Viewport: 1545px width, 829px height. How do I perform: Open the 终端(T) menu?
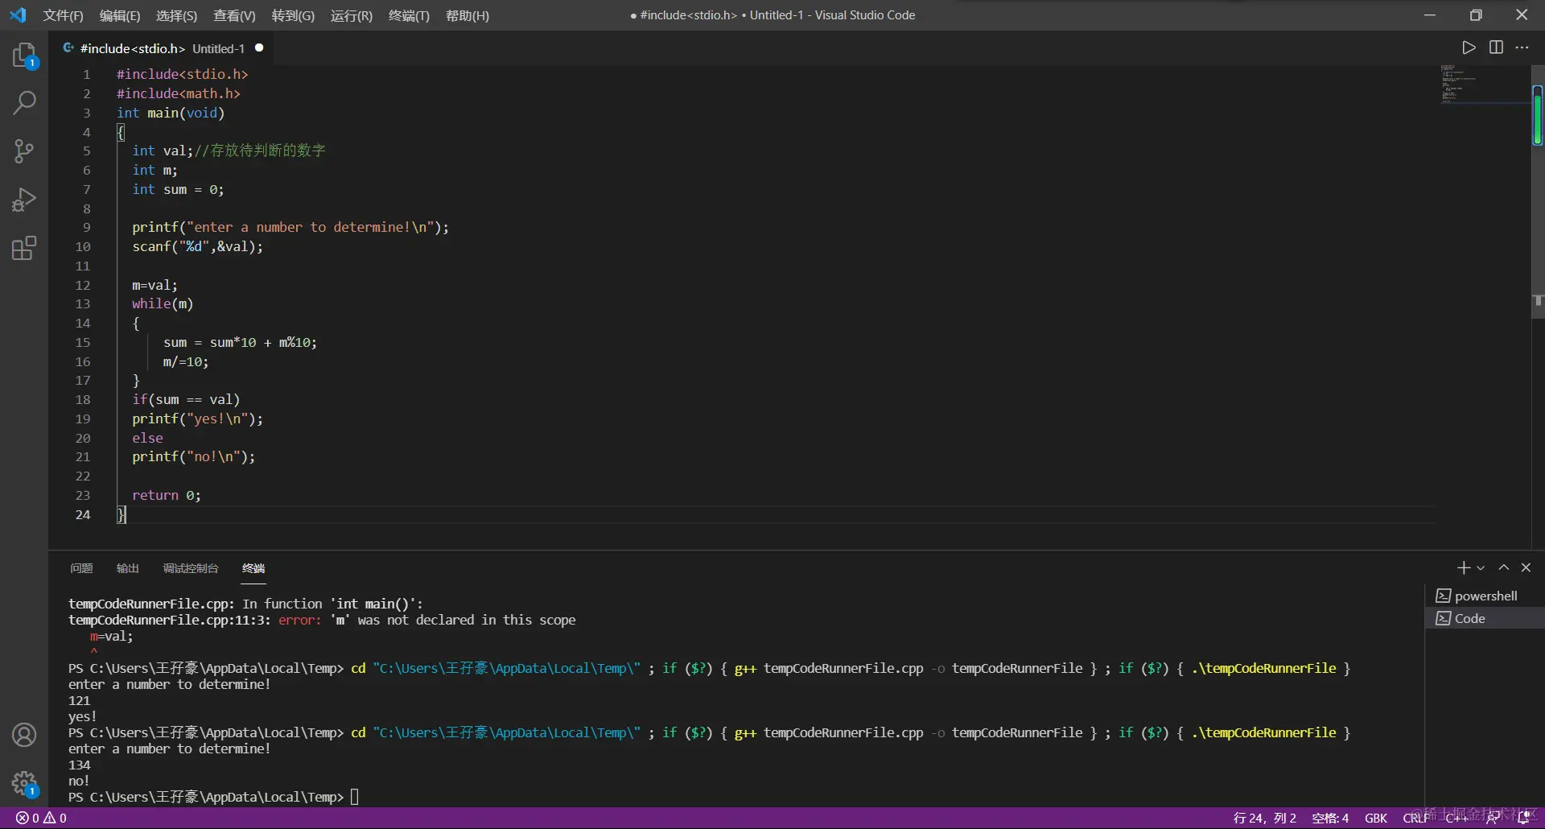[409, 15]
